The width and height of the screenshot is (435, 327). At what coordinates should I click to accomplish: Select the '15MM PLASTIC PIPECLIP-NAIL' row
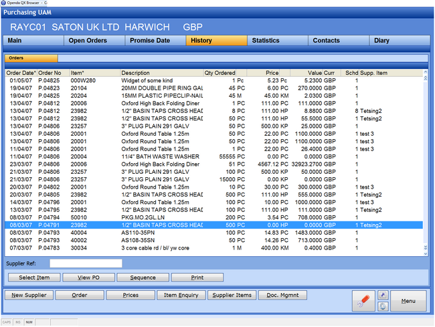pyautogui.click(x=214, y=96)
